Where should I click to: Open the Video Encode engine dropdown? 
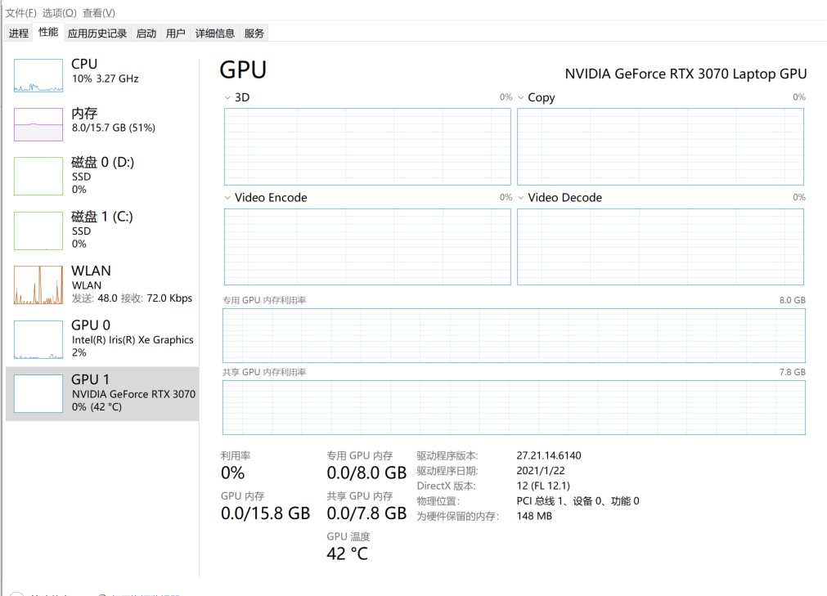point(227,198)
